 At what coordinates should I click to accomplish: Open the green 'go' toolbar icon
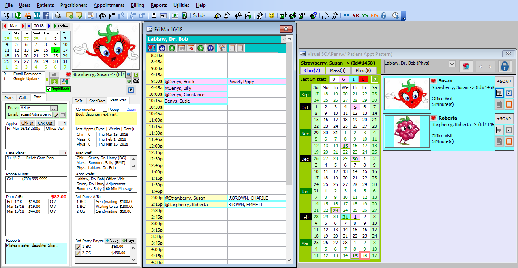[x=18, y=15]
